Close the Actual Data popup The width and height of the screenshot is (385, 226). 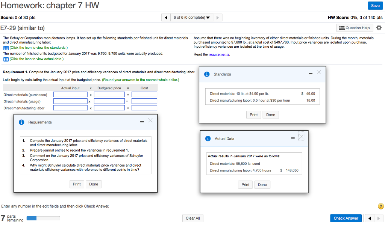click(301, 137)
